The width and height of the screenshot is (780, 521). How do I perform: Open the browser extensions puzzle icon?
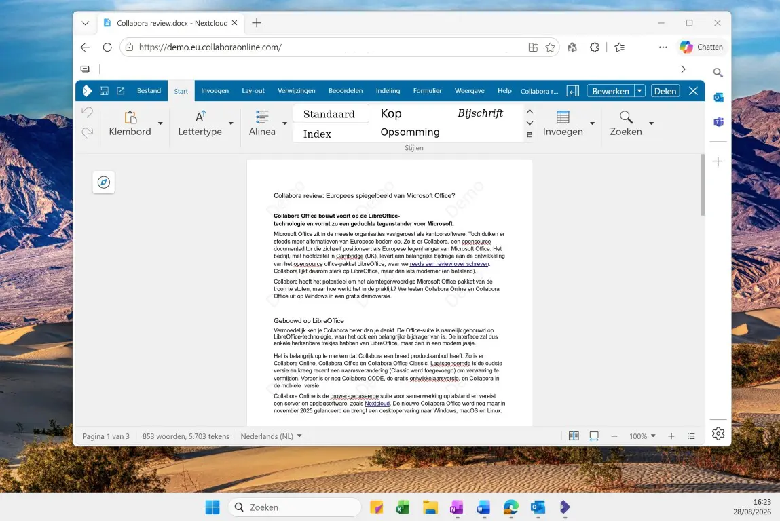click(595, 47)
